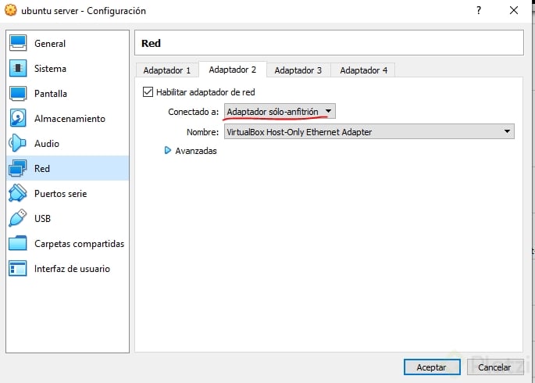Click the Cancelar button
The height and width of the screenshot is (383, 535).
click(494, 367)
